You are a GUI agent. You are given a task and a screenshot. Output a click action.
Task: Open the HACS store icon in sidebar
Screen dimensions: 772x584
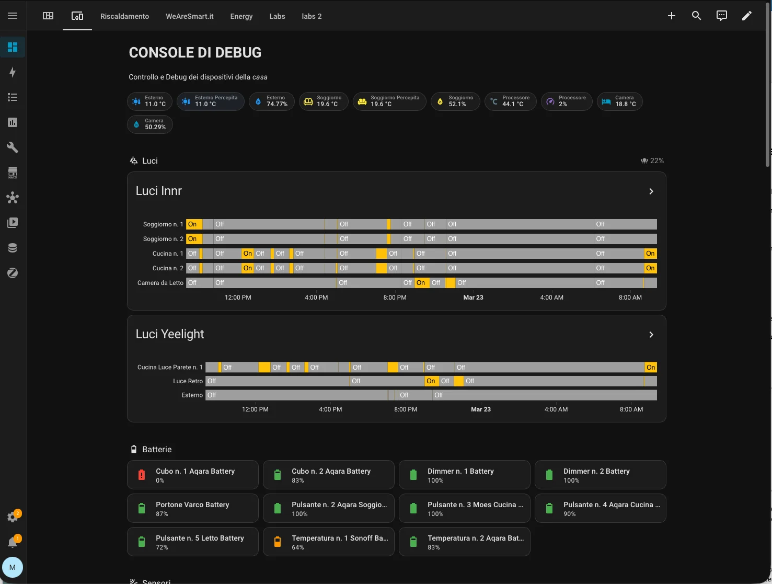click(x=13, y=173)
